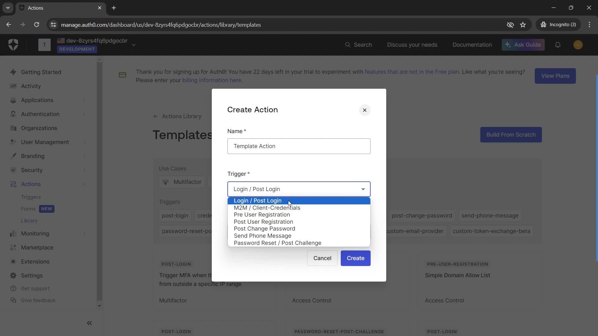
Task: Click the Give feedback chat icon
Action: coord(13,301)
